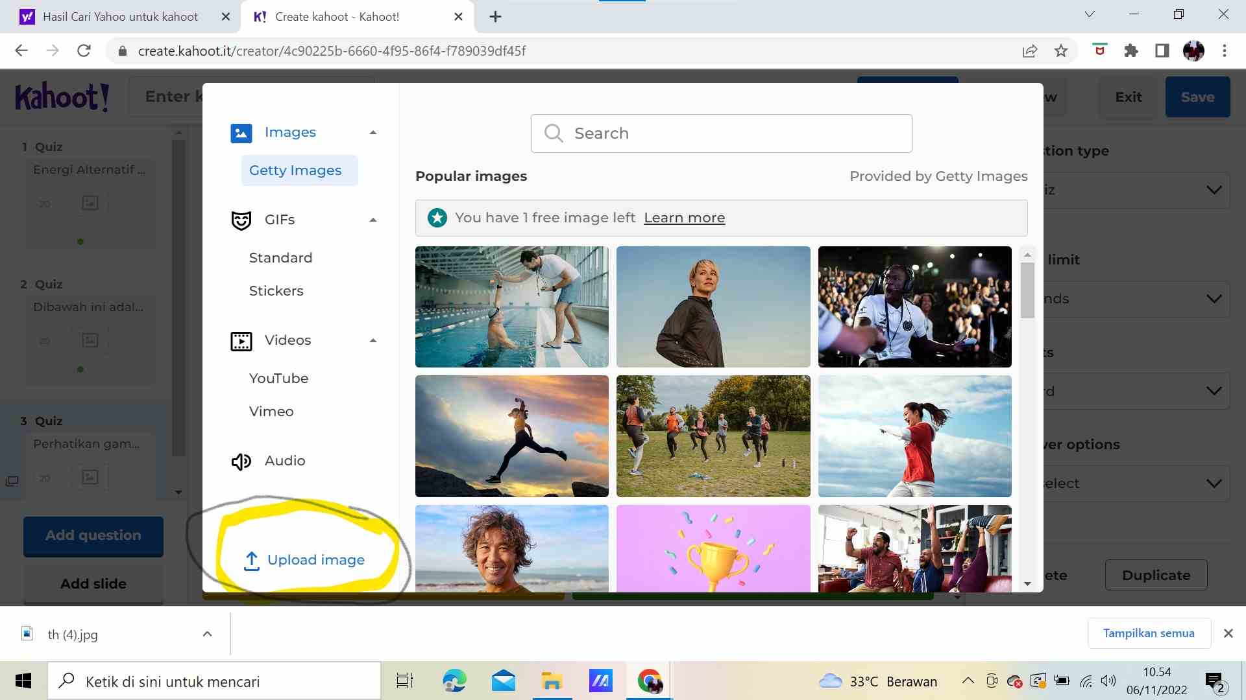The height and width of the screenshot is (700, 1246).
Task: Toggle the browser side panel icon
Action: coord(1162,51)
